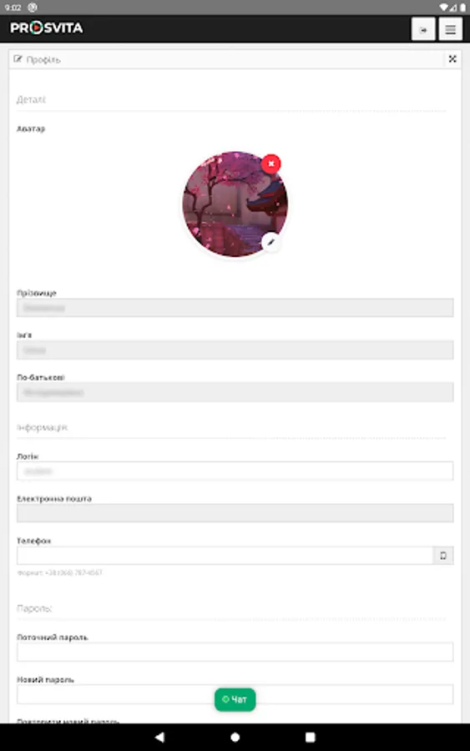The image size is (470, 751).
Task: Click the circular avatar image
Action: [x=235, y=204]
